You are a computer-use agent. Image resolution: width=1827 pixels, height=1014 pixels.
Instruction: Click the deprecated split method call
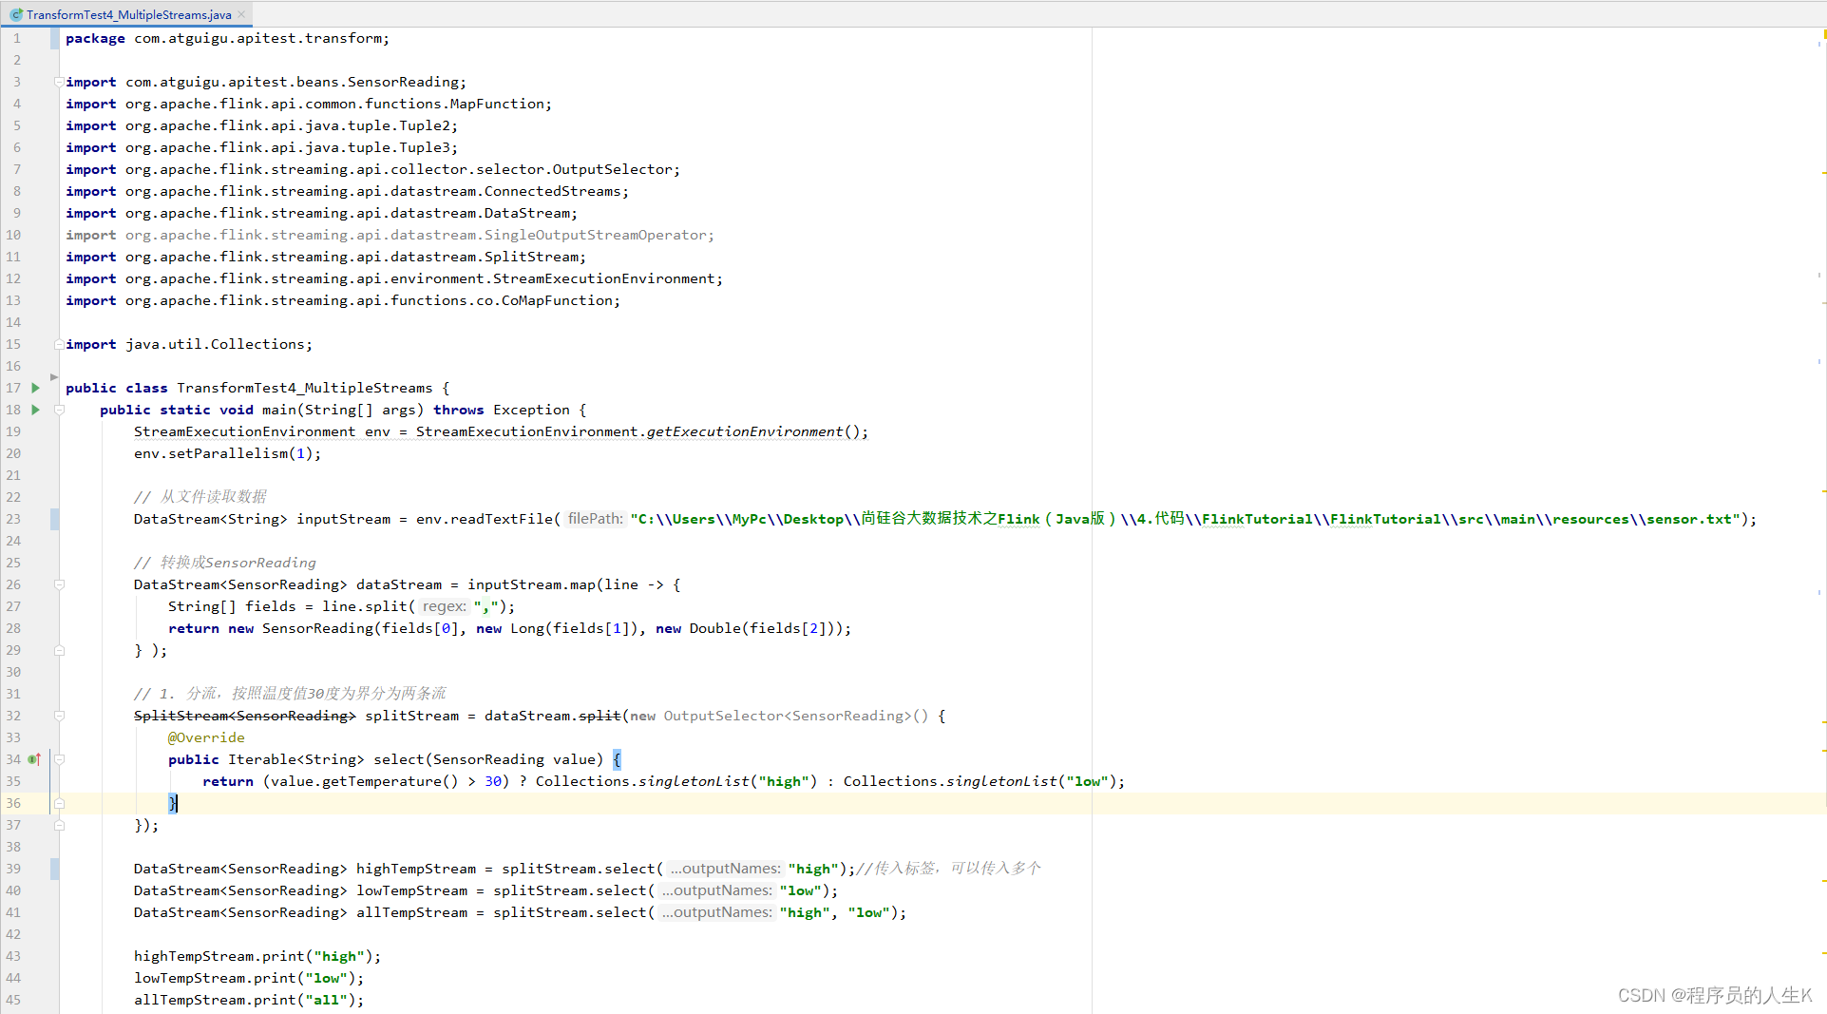point(599,716)
